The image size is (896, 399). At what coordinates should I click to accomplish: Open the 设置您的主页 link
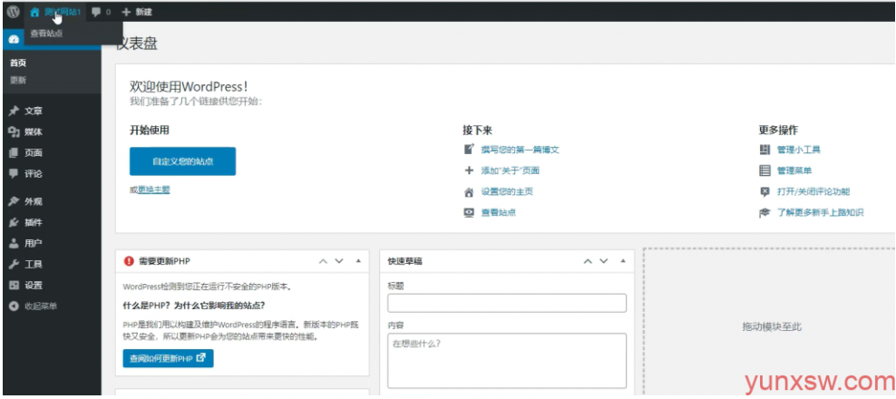[x=508, y=192]
